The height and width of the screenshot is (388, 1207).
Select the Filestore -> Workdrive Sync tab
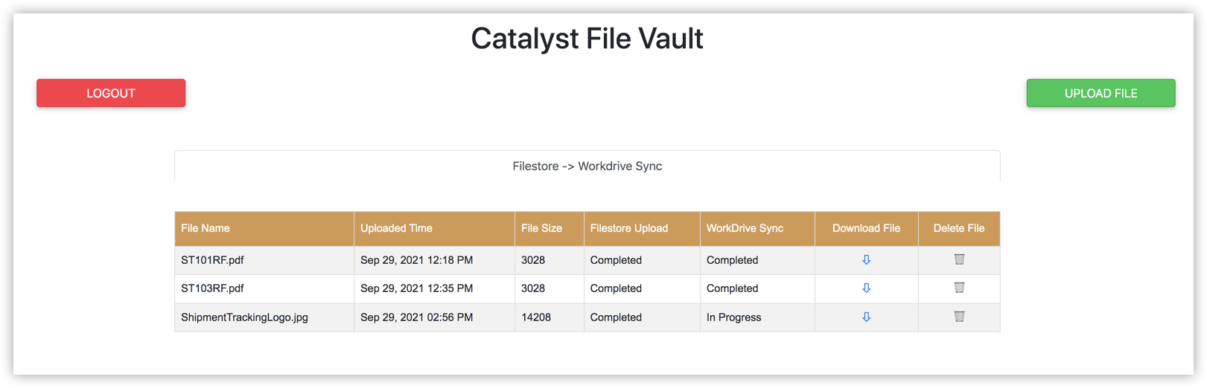(587, 166)
